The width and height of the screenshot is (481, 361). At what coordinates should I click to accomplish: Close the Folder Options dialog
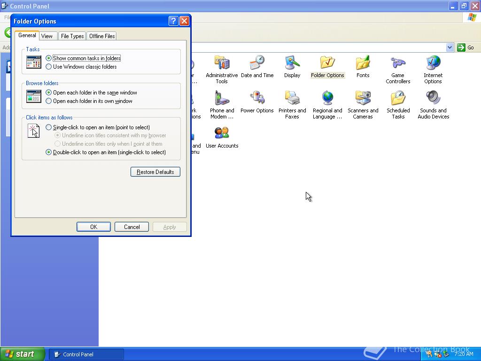[184, 21]
